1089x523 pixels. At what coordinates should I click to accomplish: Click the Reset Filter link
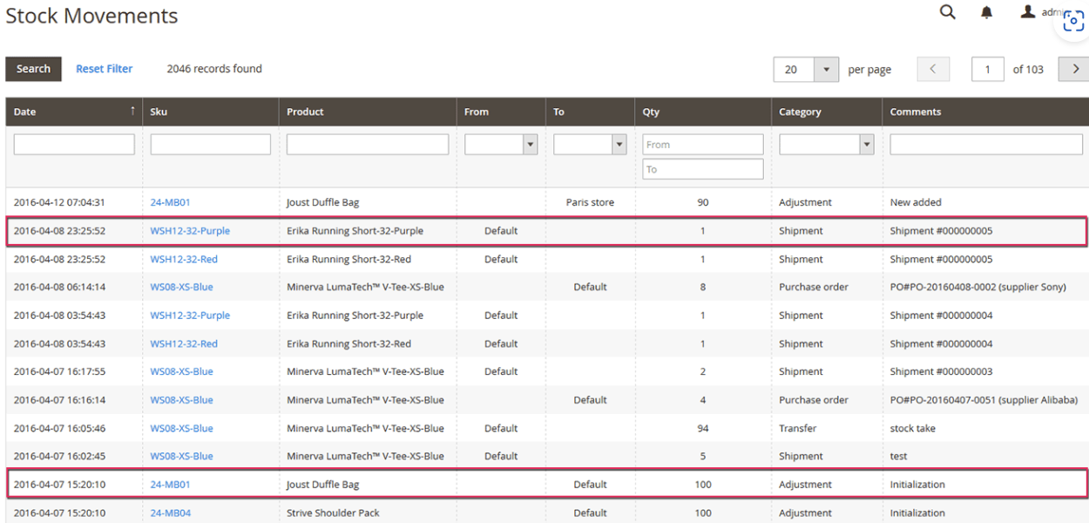104,68
